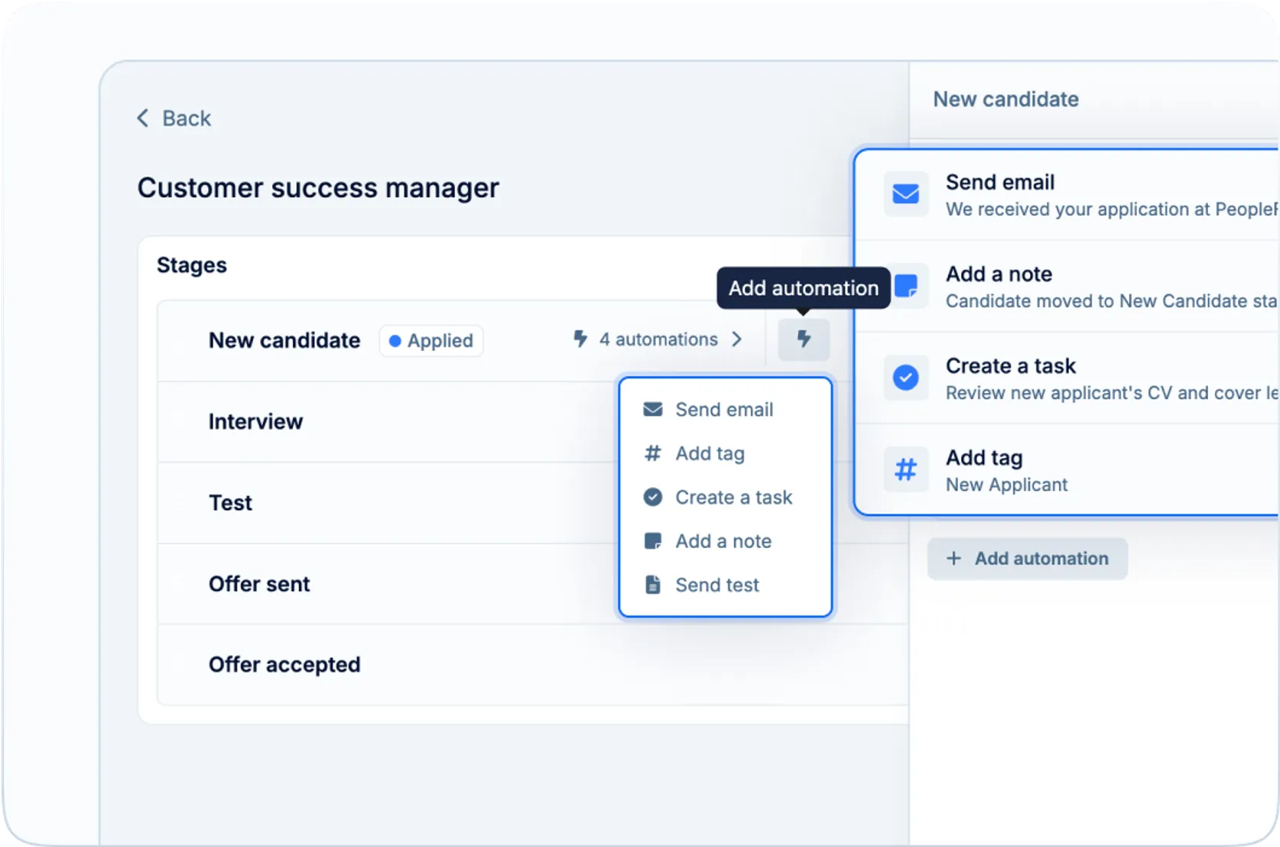Open the Offer sent stage

pyautogui.click(x=259, y=584)
